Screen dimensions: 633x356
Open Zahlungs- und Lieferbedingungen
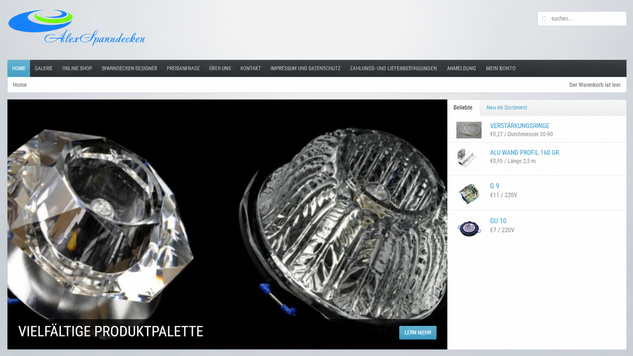(x=393, y=68)
